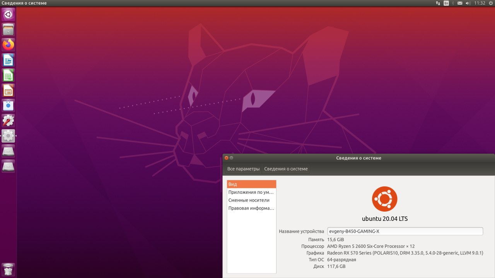Open the 11:32 clock calendar
Viewport: 495px width, 278px height.
480,3
